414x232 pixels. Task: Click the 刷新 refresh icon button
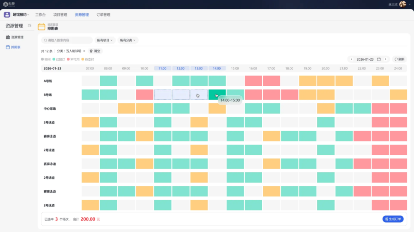399,59
